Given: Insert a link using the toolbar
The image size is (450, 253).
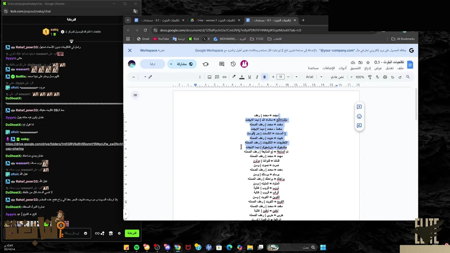Looking at the screenshot, I should [x=224, y=77].
